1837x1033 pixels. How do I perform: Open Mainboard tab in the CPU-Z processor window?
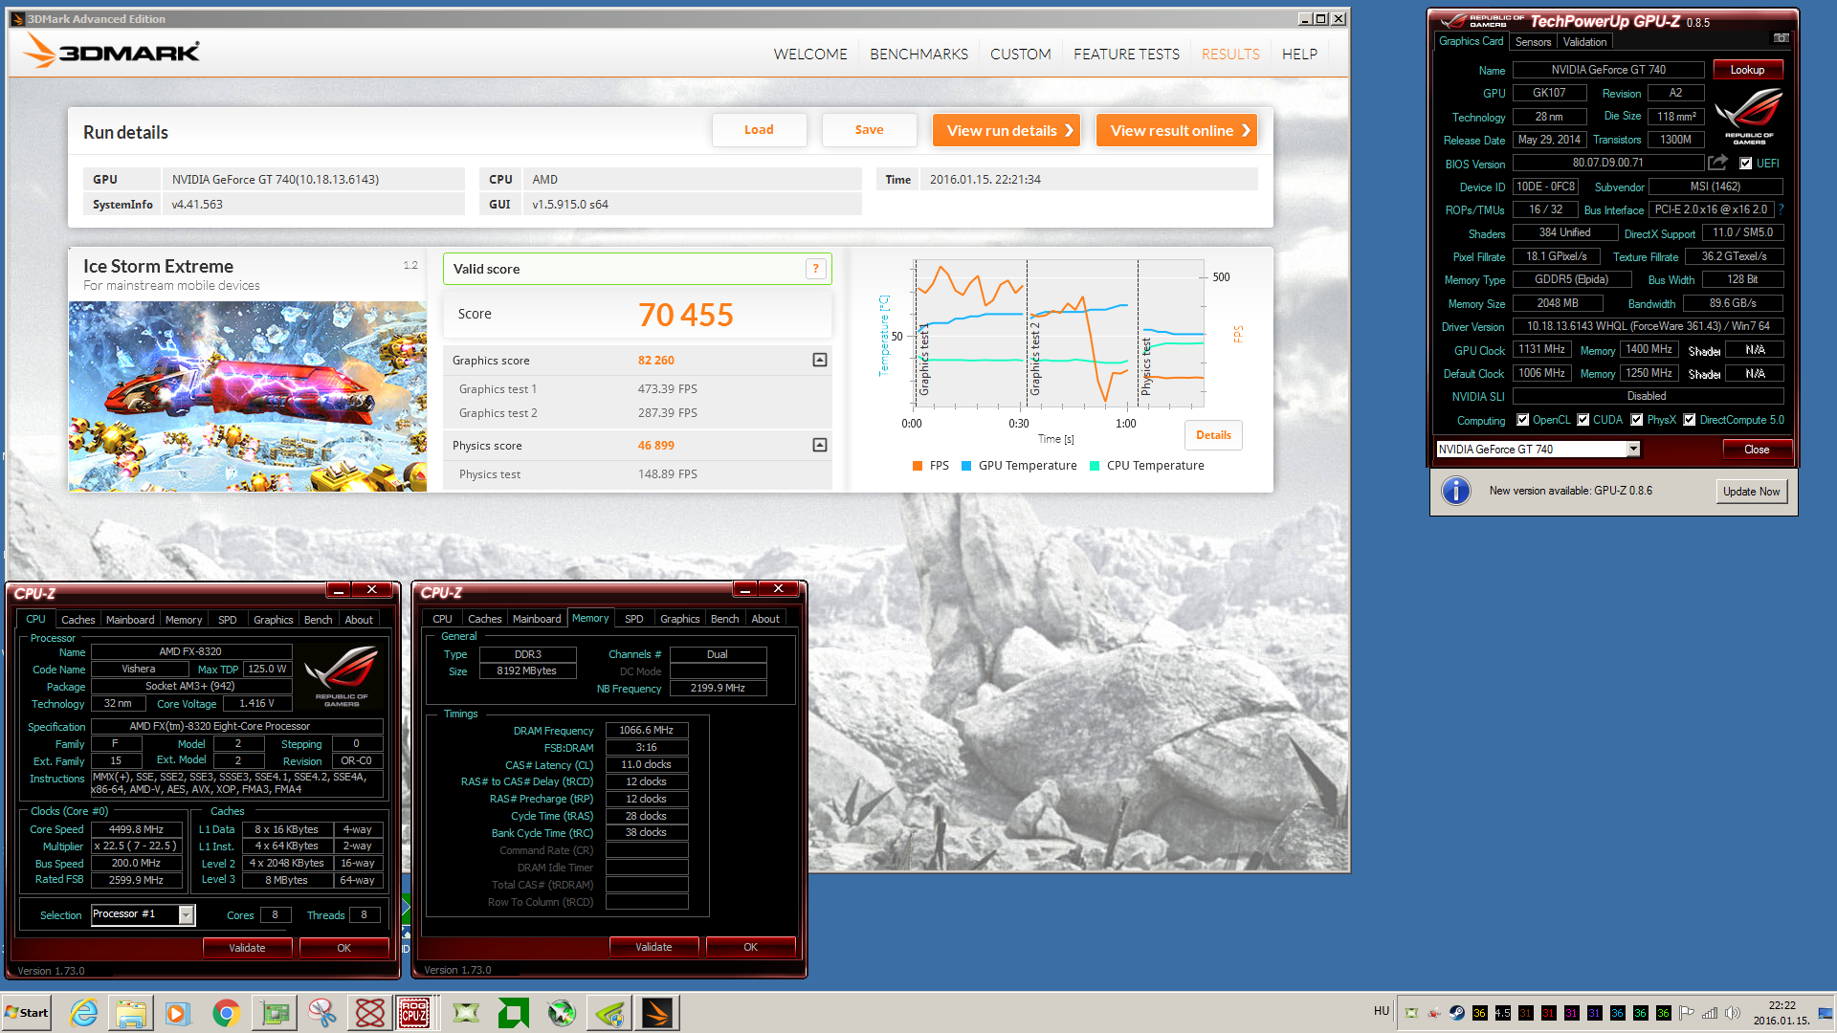pyautogui.click(x=130, y=620)
